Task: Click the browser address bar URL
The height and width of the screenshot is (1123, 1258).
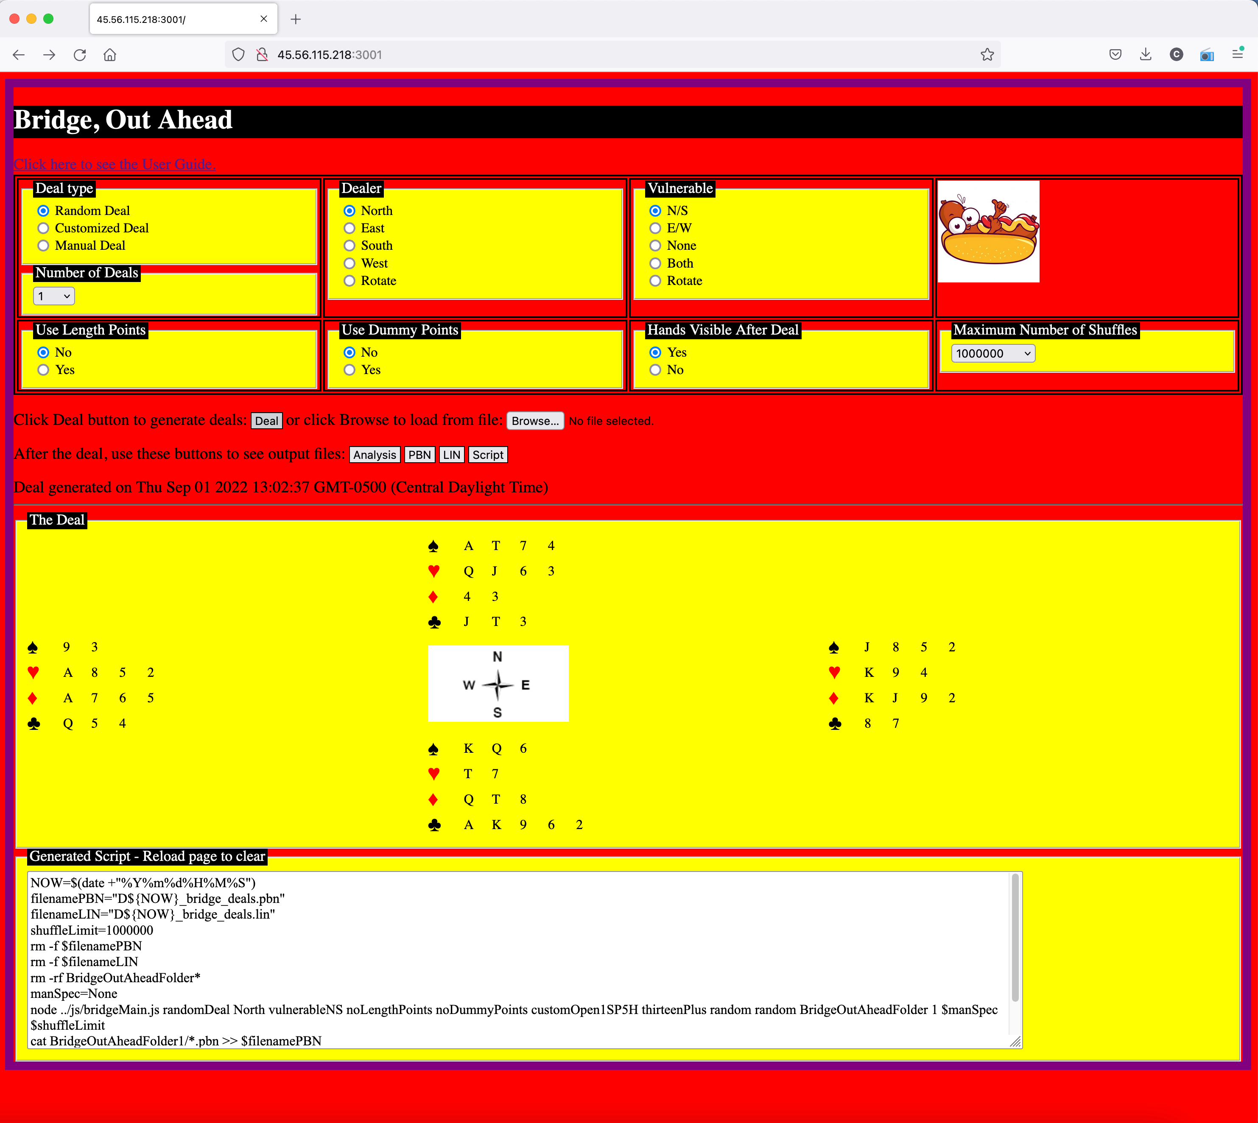Action: [330, 55]
